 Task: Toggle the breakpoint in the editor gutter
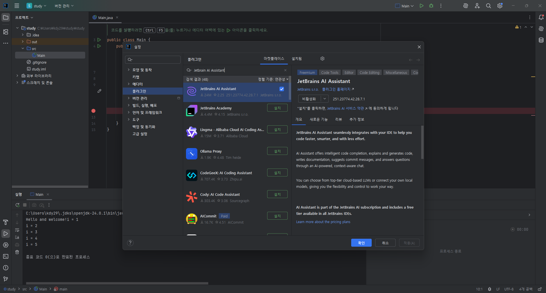(x=93, y=111)
